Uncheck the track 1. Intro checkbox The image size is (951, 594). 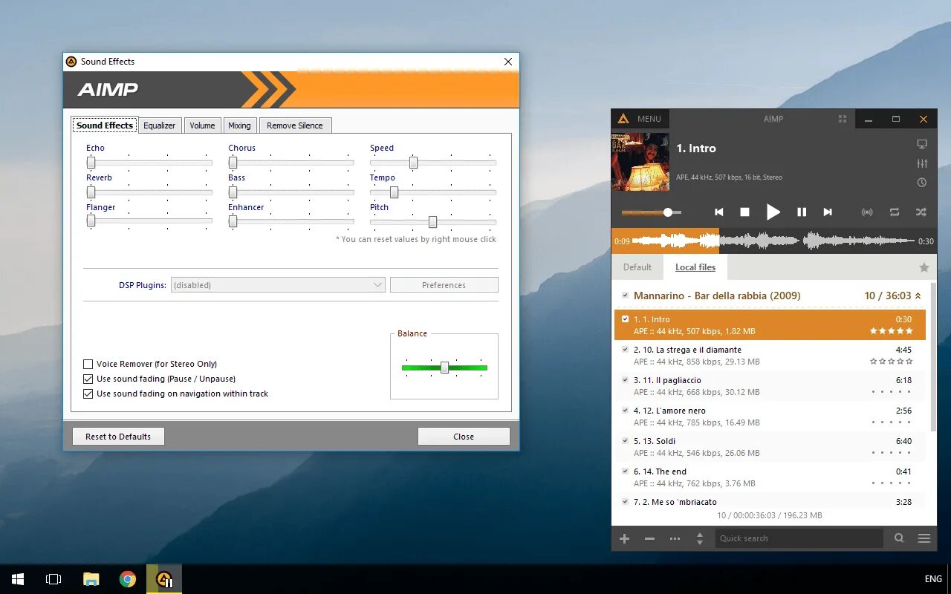(x=625, y=319)
